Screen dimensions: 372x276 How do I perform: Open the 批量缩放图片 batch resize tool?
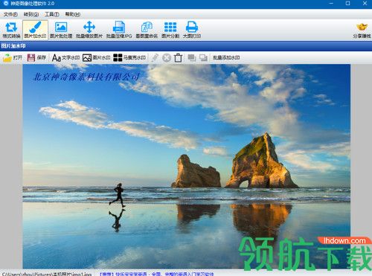tap(89, 30)
